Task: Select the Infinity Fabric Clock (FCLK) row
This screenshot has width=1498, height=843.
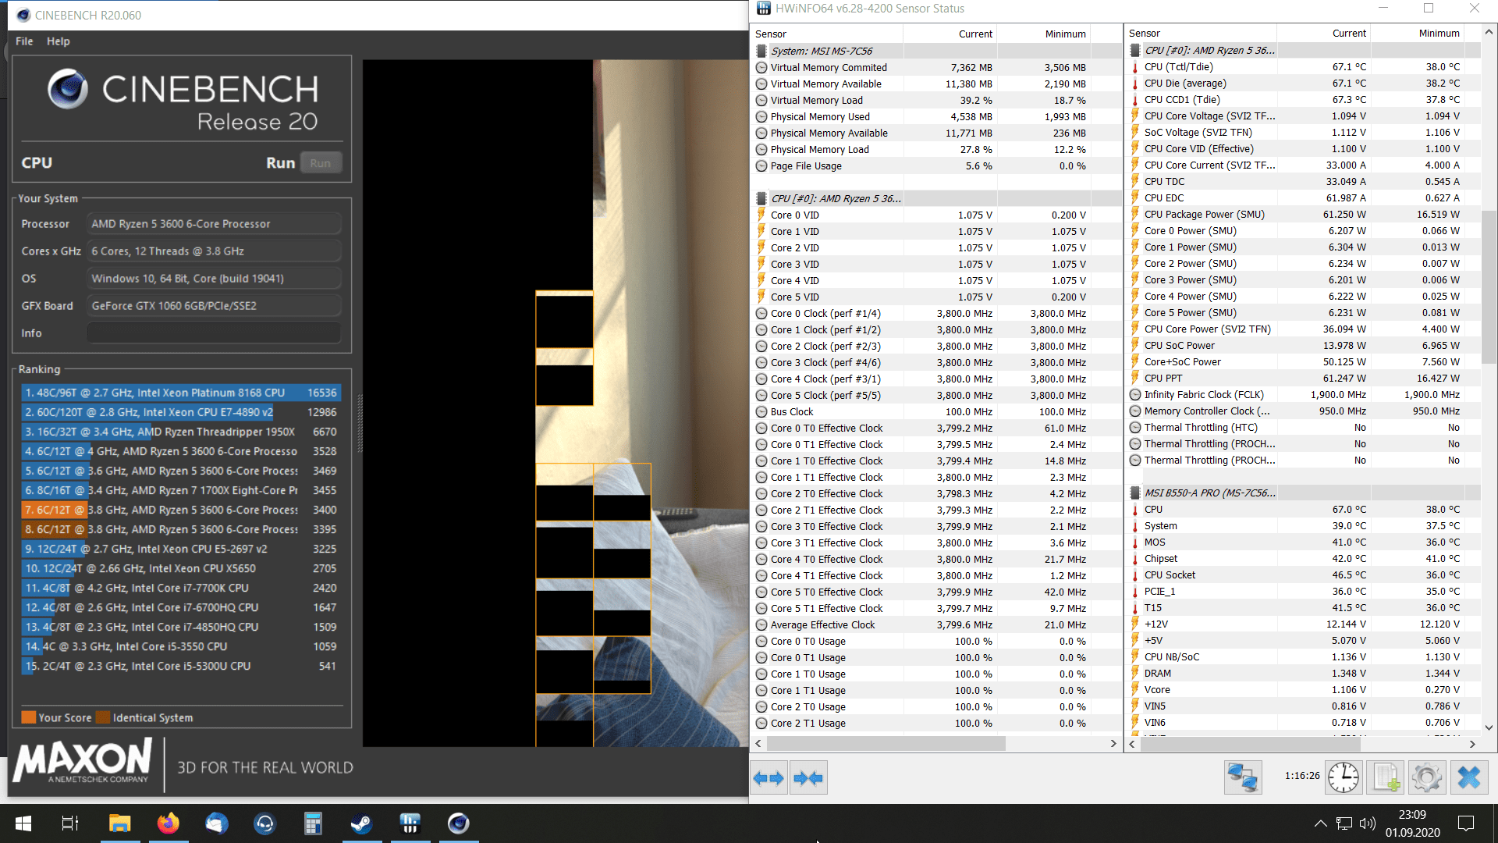Action: [x=1303, y=395]
